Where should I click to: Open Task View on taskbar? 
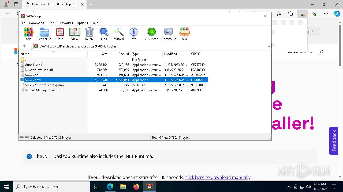97,187
